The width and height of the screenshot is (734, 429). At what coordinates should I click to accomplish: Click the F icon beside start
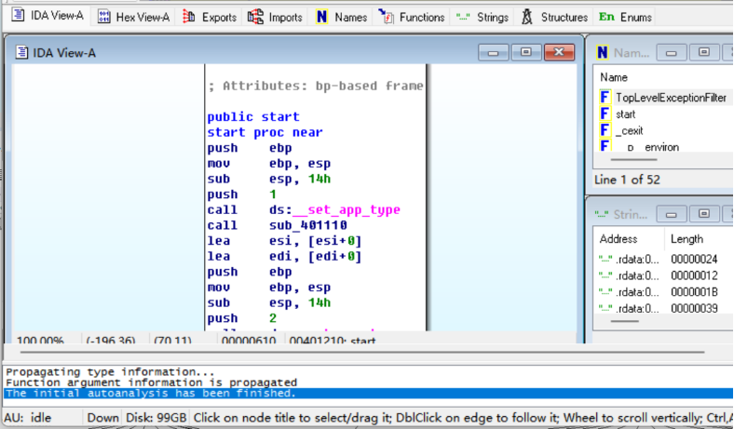[x=605, y=114]
